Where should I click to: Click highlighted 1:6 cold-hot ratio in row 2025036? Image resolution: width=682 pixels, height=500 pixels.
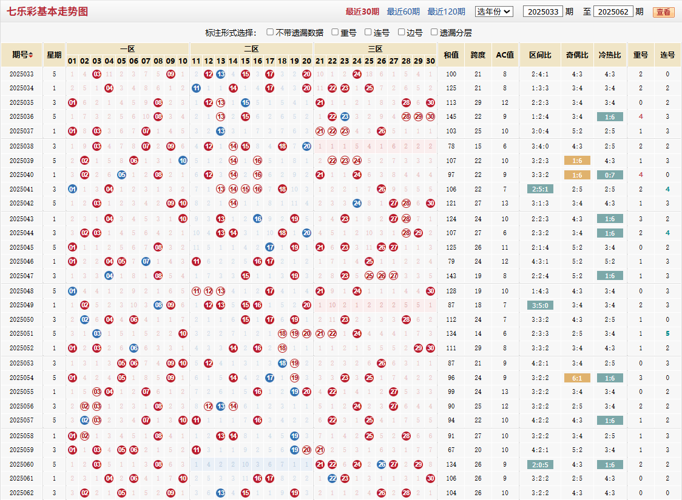(x=610, y=117)
